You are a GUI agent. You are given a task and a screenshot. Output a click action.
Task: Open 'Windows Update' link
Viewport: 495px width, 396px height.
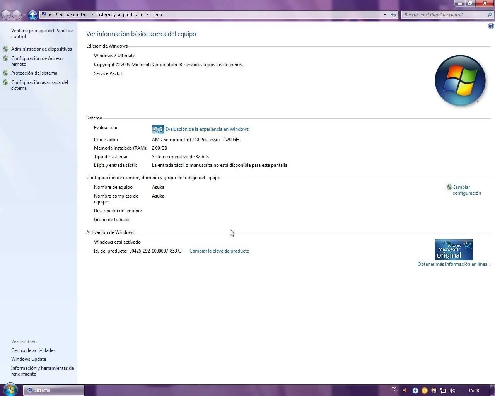pos(29,359)
